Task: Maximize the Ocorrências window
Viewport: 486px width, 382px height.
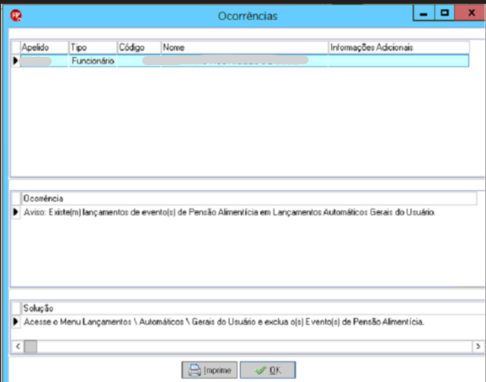Action: coord(445,13)
